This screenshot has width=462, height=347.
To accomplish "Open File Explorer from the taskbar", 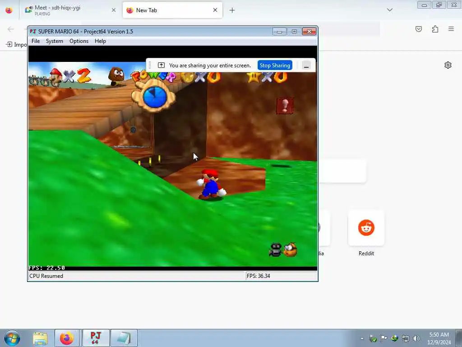I will coord(40,338).
